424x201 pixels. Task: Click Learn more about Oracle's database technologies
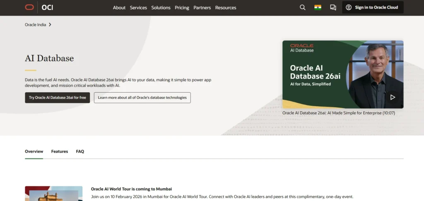[x=142, y=98]
